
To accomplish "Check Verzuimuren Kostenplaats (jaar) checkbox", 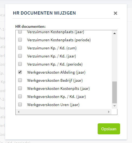I will 20,32.
